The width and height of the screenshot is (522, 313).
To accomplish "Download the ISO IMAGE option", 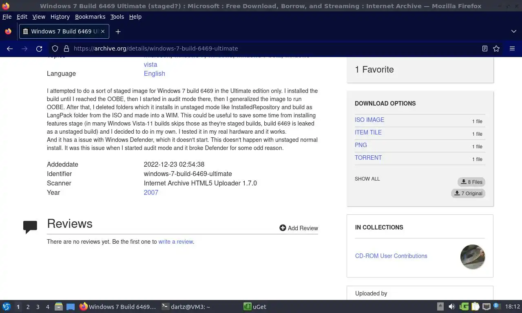I will point(369,120).
